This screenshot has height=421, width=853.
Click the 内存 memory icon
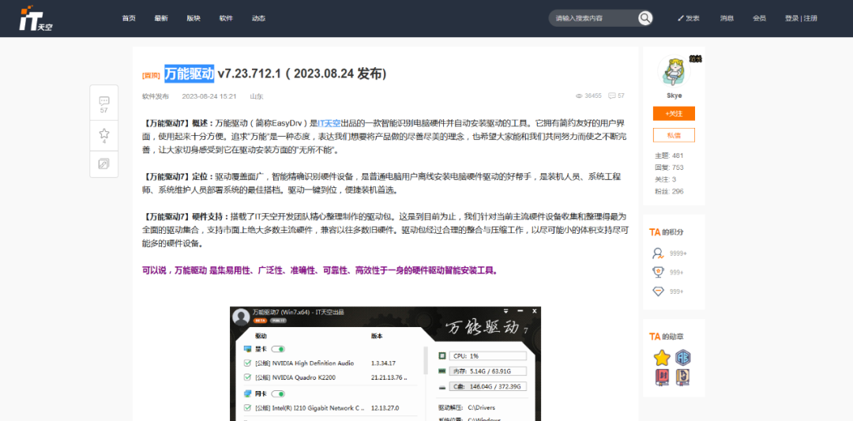pos(442,371)
